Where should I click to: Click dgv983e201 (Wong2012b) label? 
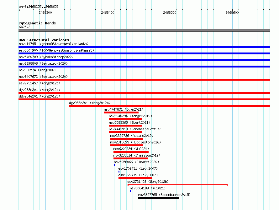(x=39, y=90)
